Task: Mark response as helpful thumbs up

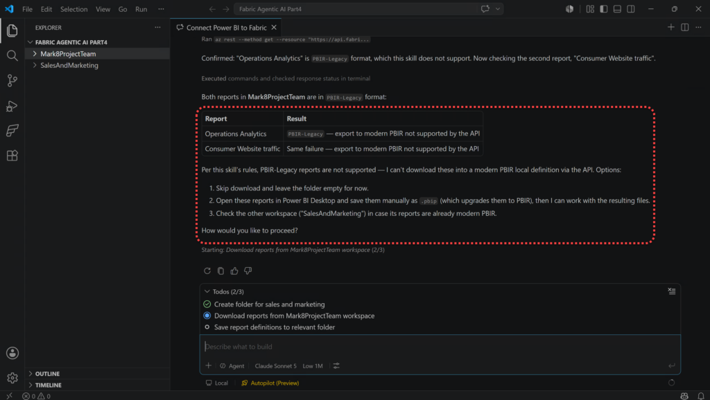Action: coord(234,271)
